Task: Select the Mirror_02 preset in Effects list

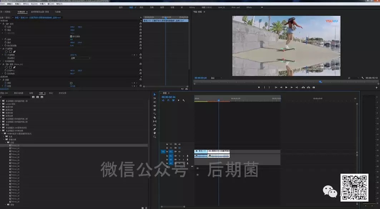Action: click(15, 148)
